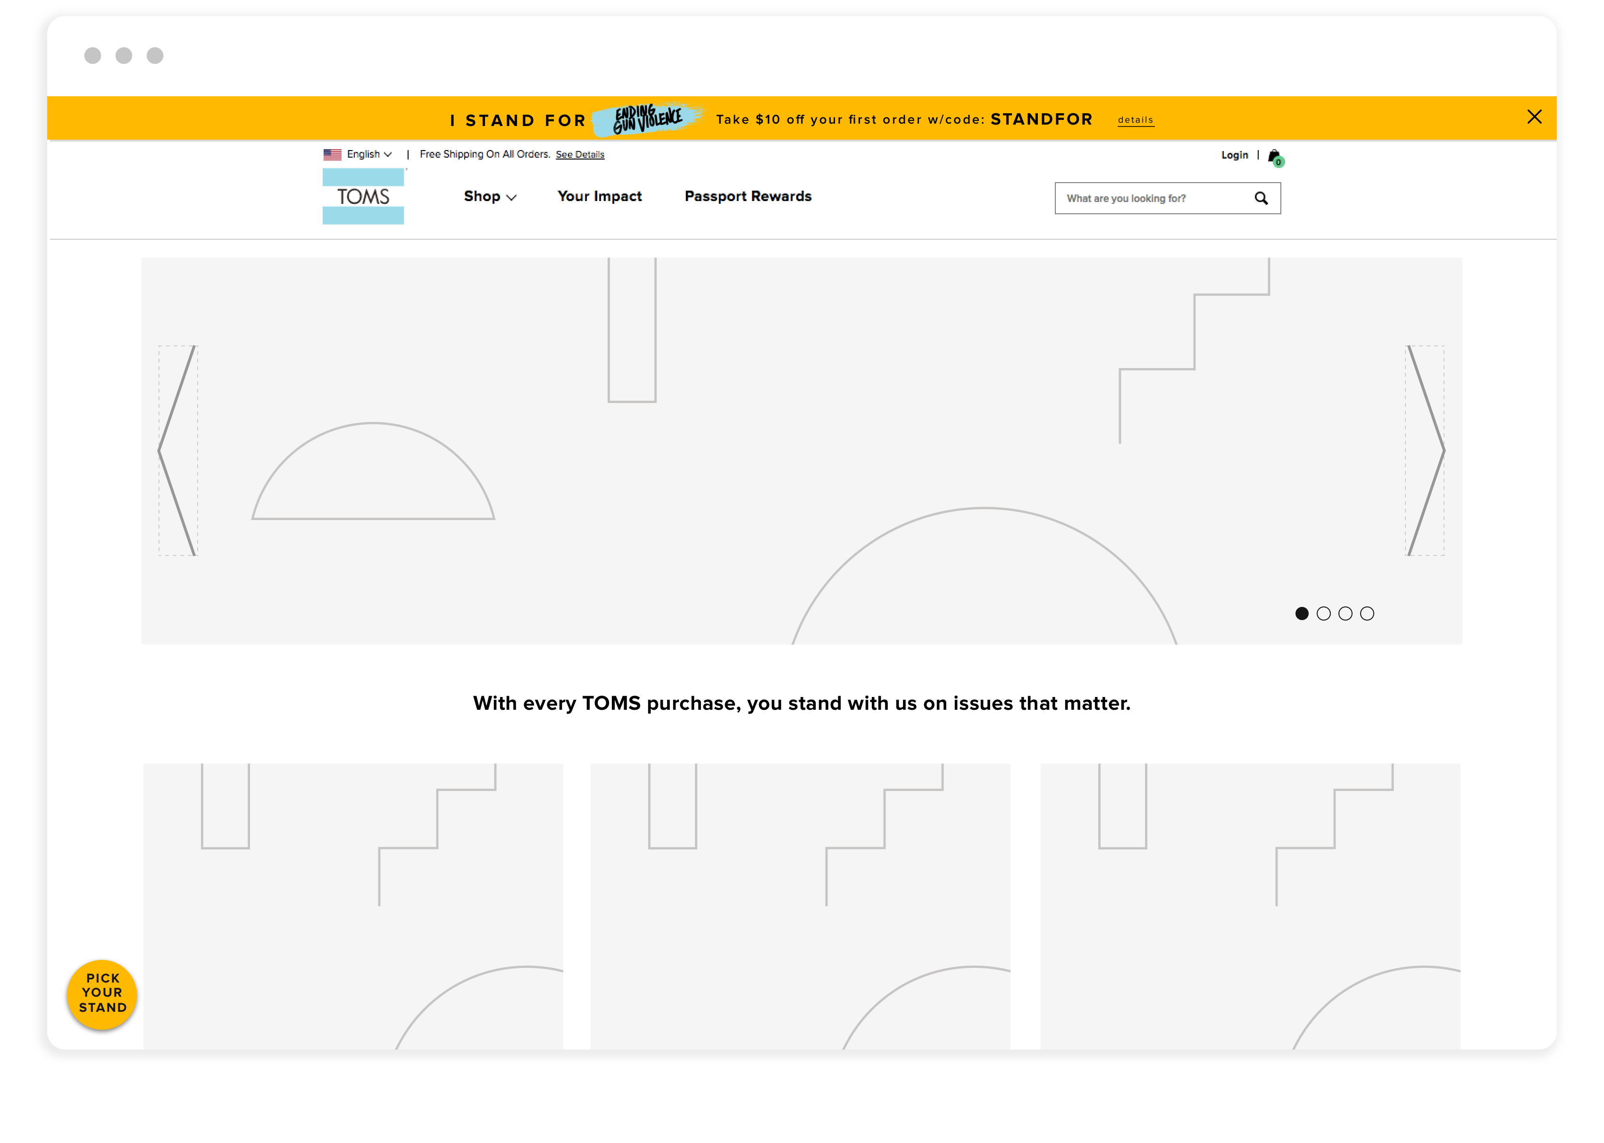1604x1143 pixels.
Task: Select the third carousel dot
Action: (x=1345, y=614)
